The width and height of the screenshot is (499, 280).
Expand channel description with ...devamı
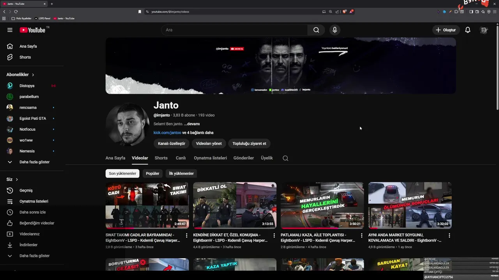tap(192, 124)
